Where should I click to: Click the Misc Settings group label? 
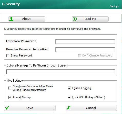[15, 81]
